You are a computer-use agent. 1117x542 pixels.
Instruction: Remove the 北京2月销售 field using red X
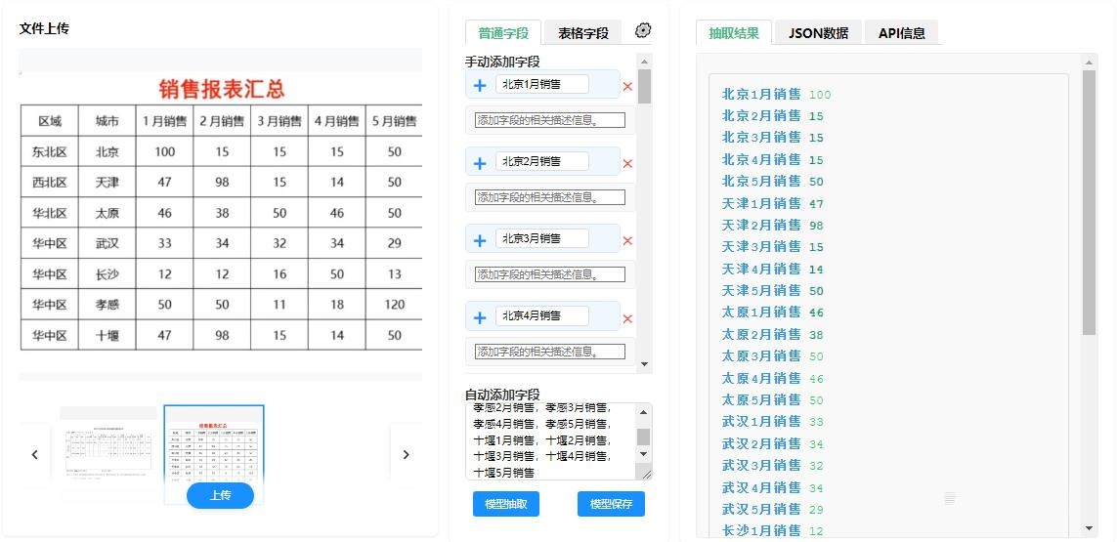[x=627, y=164]
